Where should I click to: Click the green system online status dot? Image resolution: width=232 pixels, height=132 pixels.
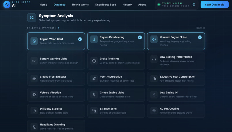tap(159, 5)
